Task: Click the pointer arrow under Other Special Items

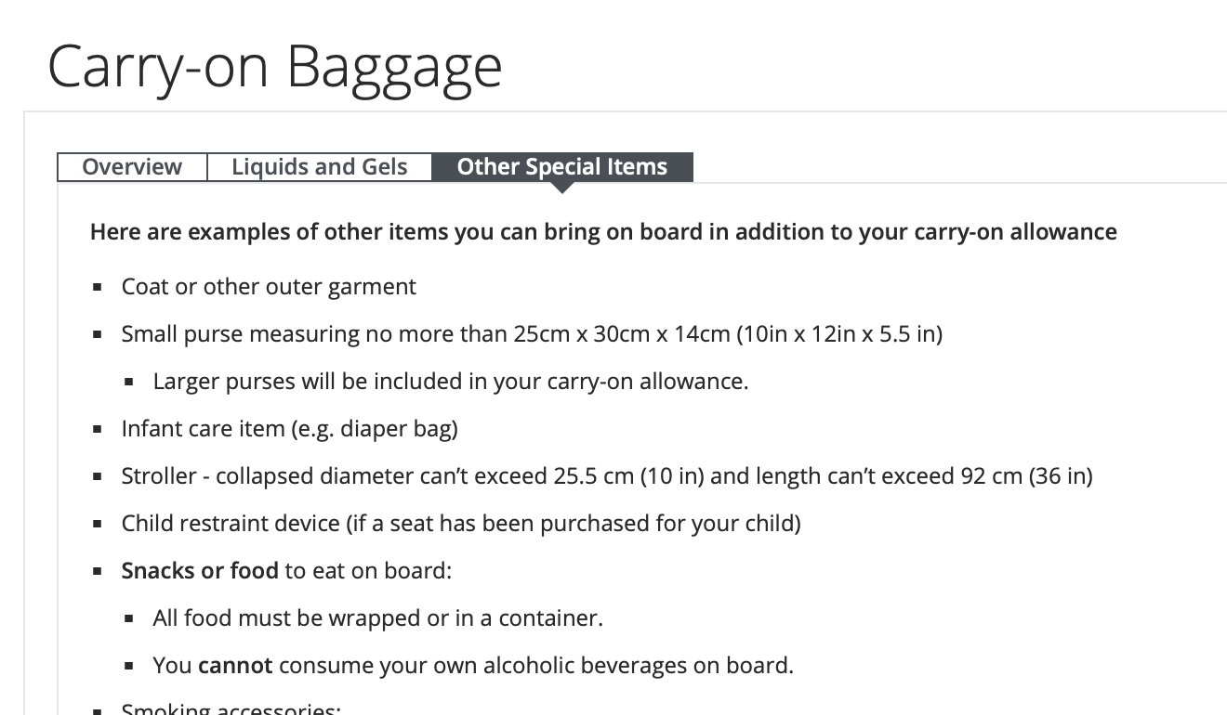Action: click(x=562, y=188)
